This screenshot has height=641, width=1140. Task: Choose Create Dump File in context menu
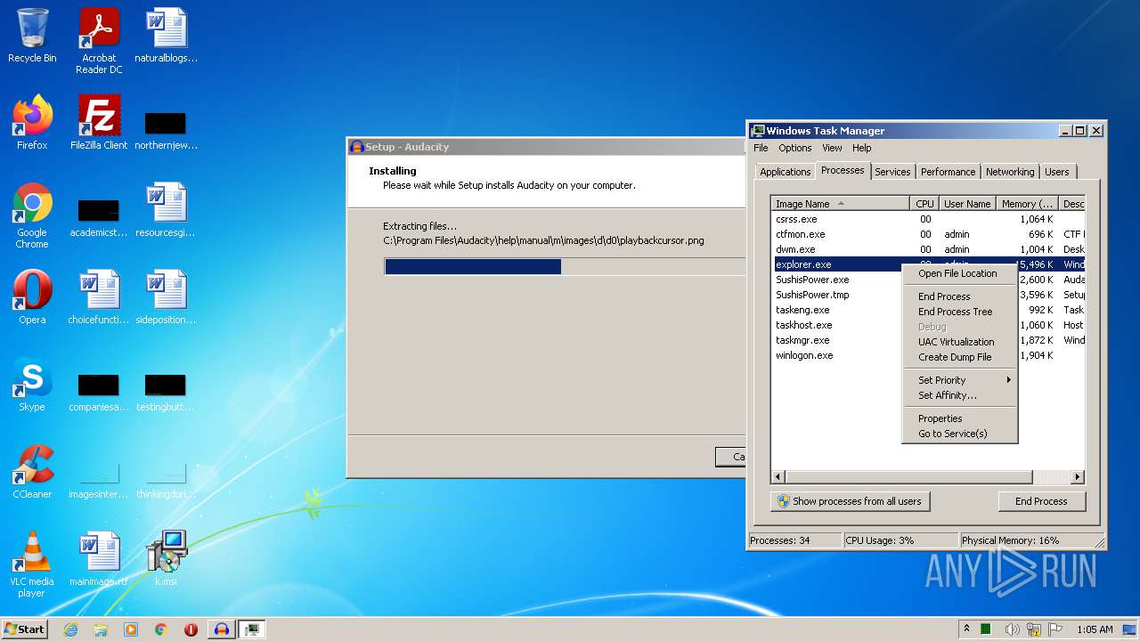959,357
